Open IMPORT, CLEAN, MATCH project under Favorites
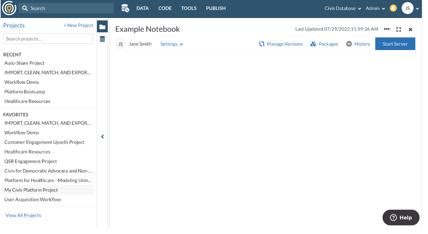Screen dimensions: 428x234 [48, 123]
